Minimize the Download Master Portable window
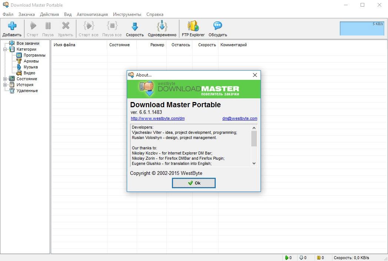The height and width of the screenshot is (261, 388). [346, 5]
